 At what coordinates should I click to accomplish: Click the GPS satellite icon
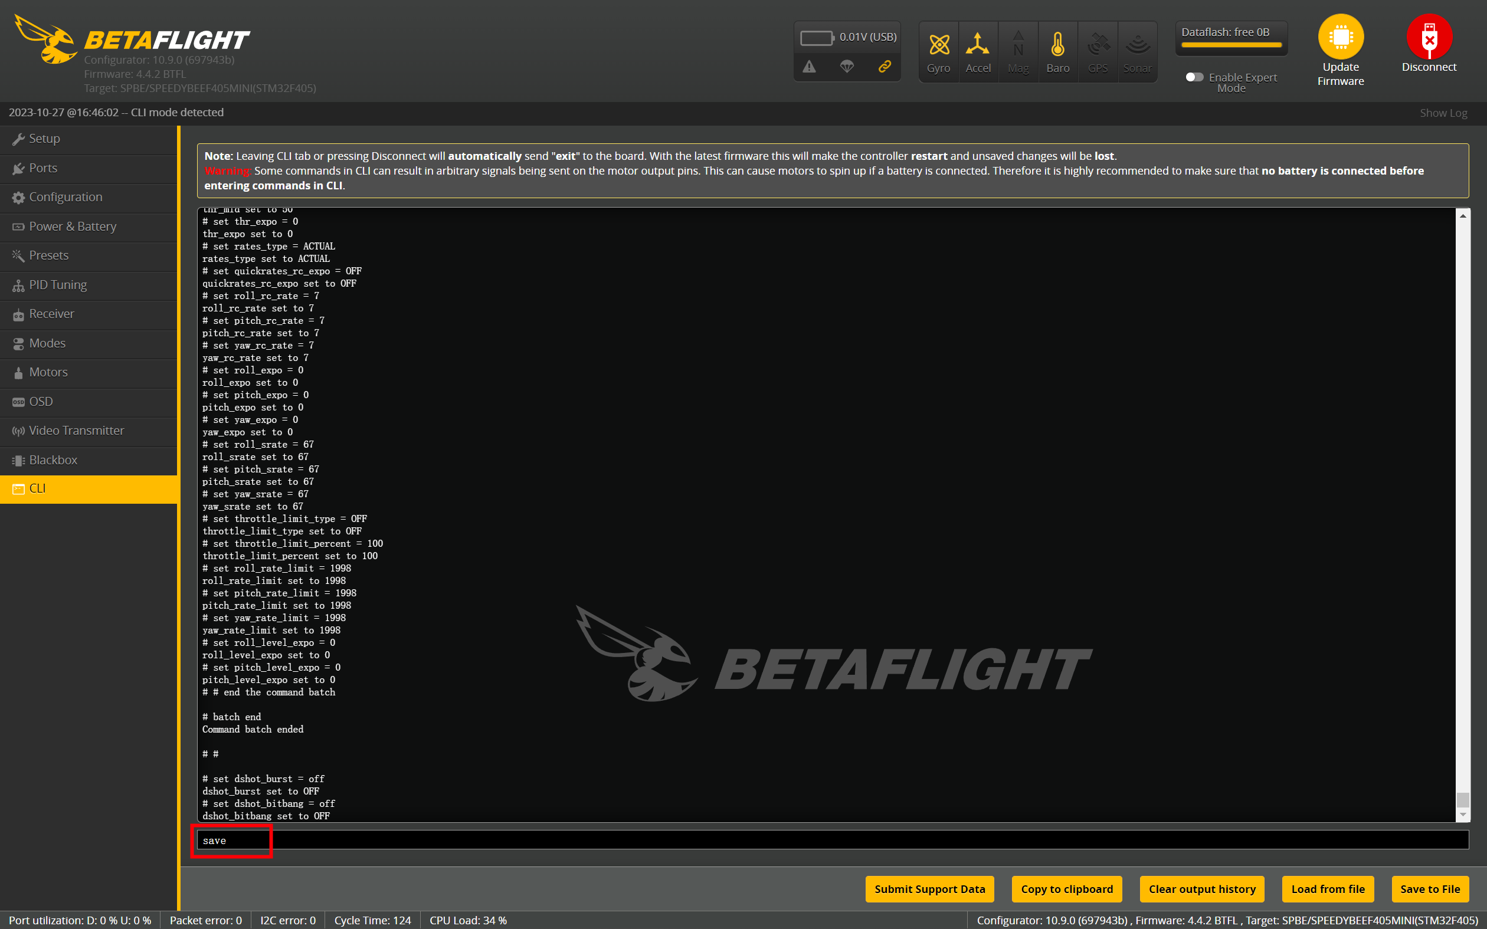pos(1098,44)
